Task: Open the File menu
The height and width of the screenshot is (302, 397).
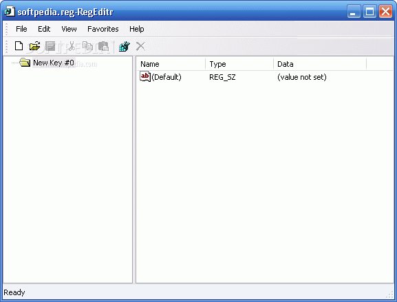Action: [x=21, y=29]
